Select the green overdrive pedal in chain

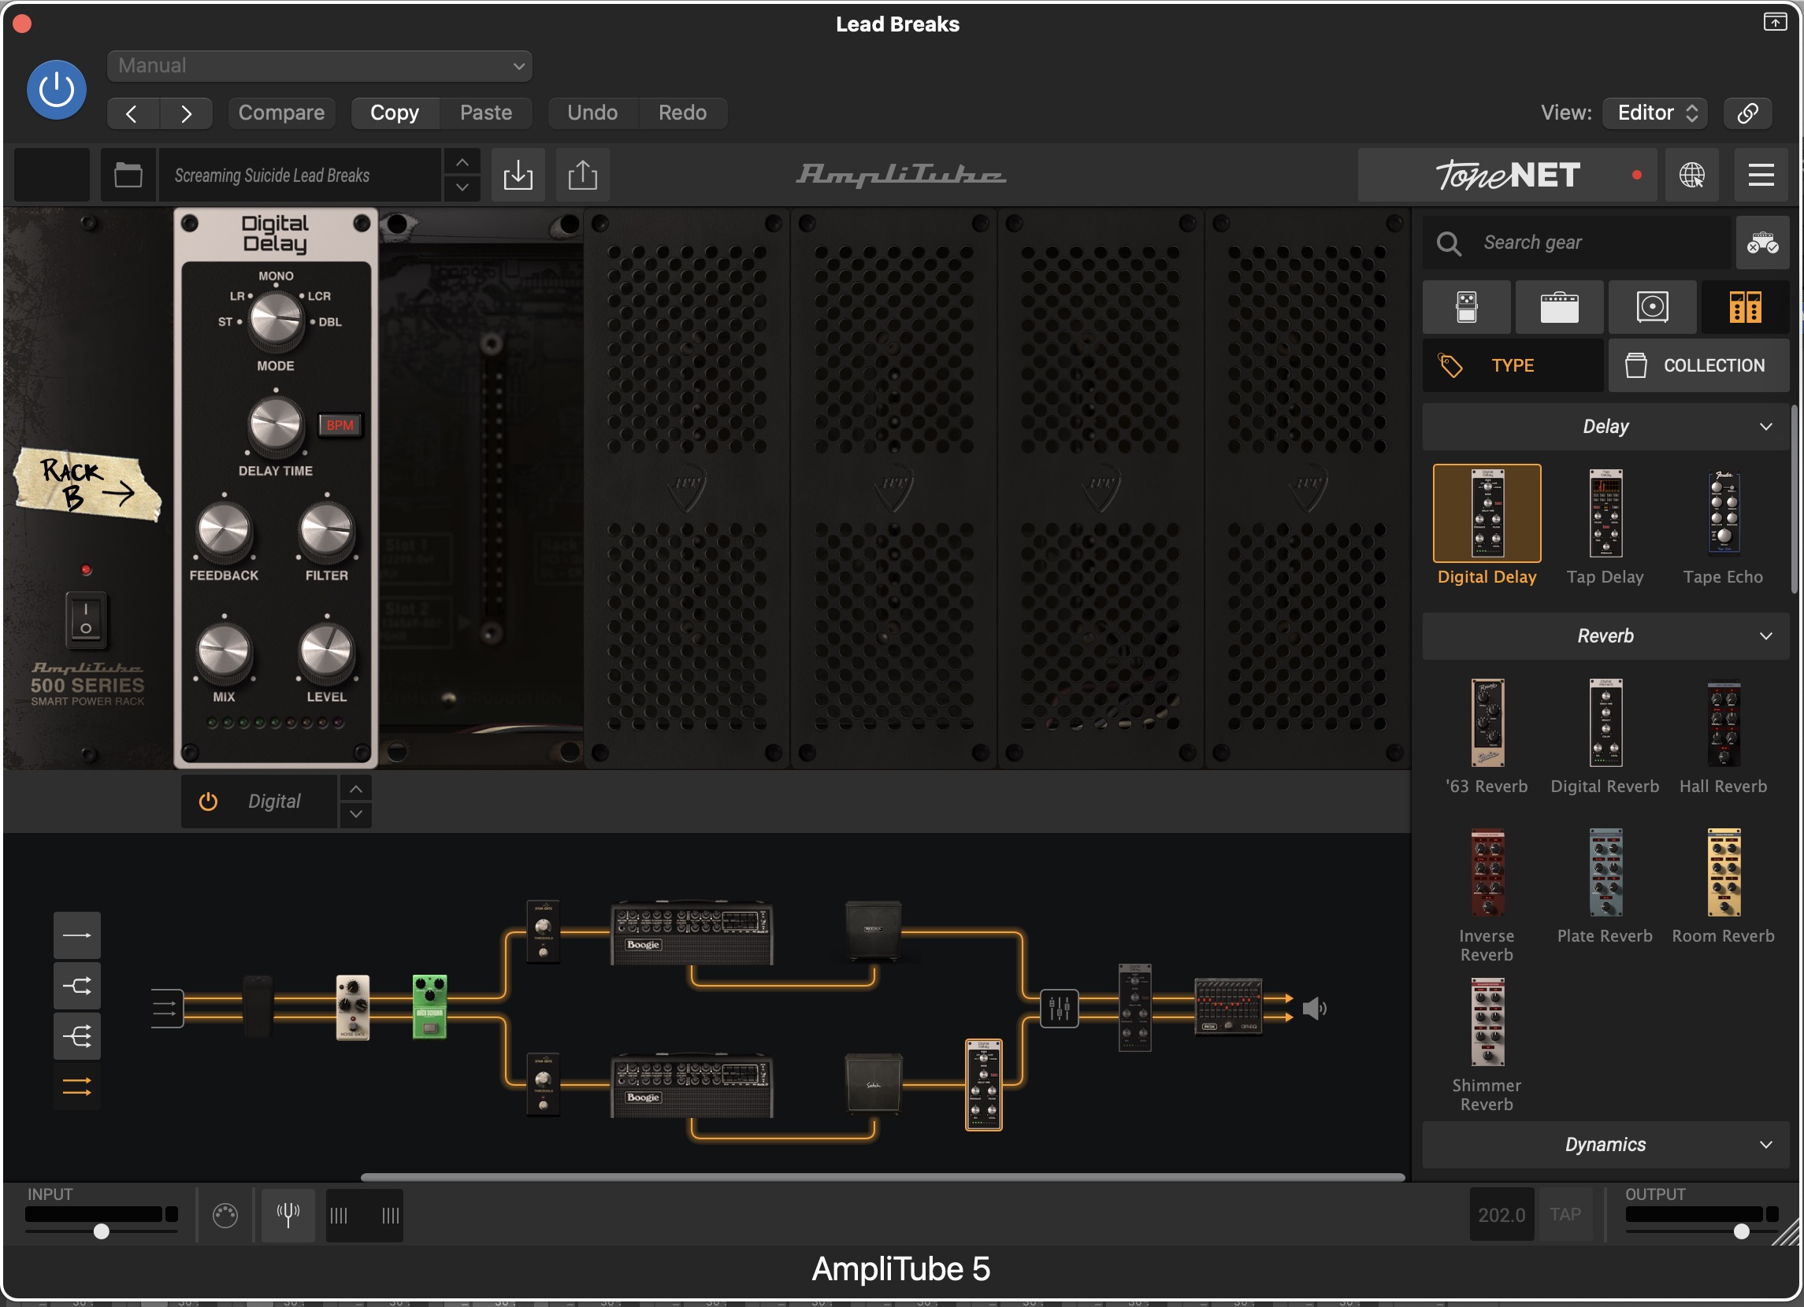pyautogui.click(x=429, y=1006)
